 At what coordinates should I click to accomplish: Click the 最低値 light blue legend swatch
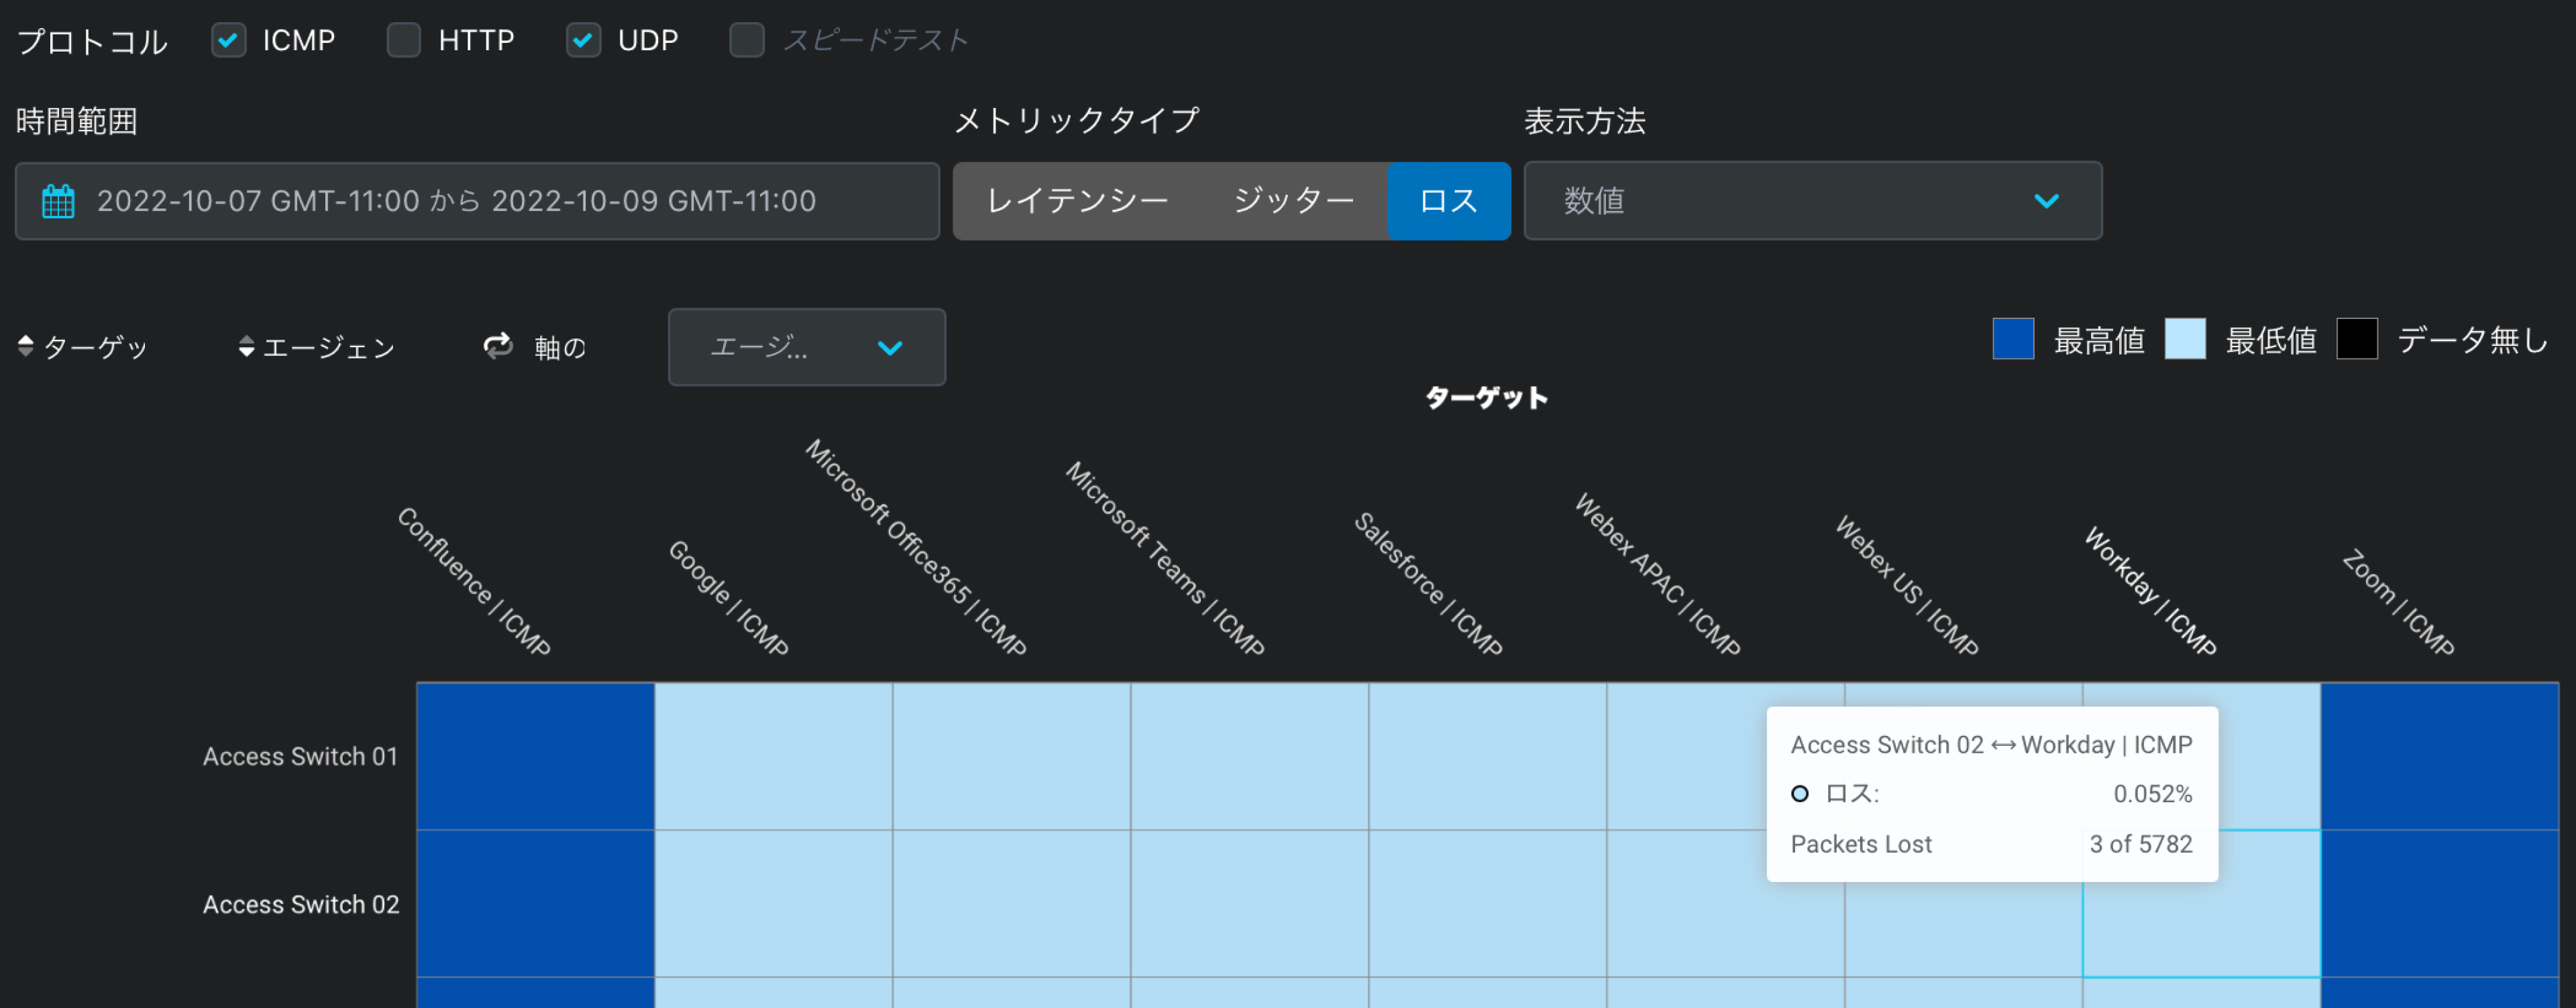[2185, 338]
